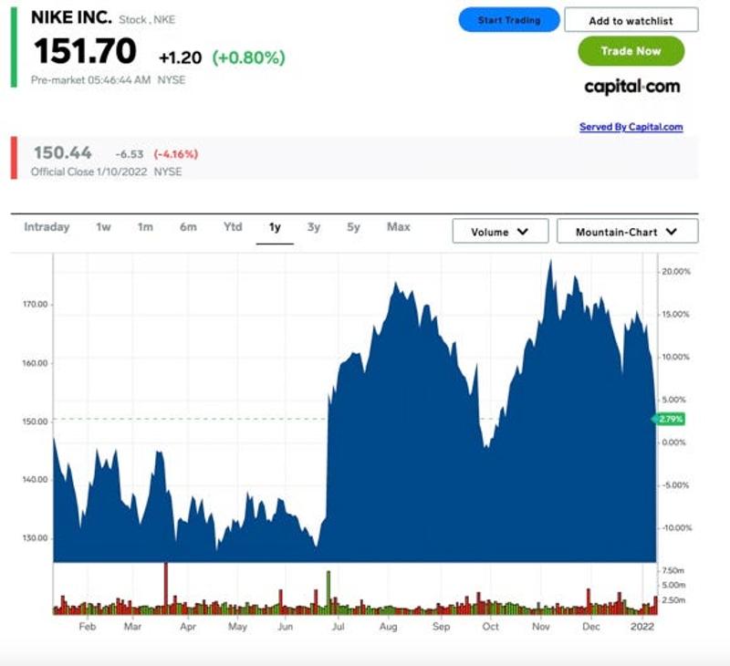Screen dimensions: 730x666
Task: Click the tall red March volume bar
Action: (x=166, y=588)
